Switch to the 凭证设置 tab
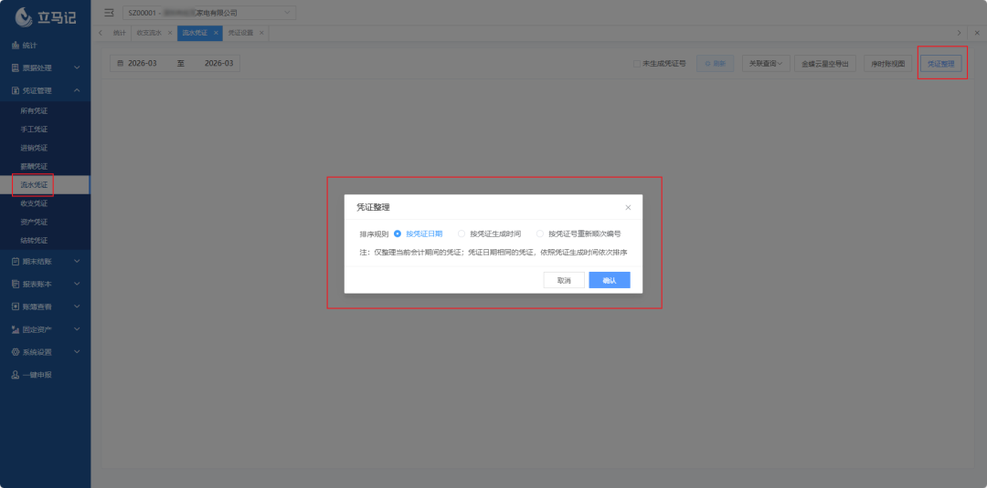Screen dimensions: 987x488 point(240,33)
